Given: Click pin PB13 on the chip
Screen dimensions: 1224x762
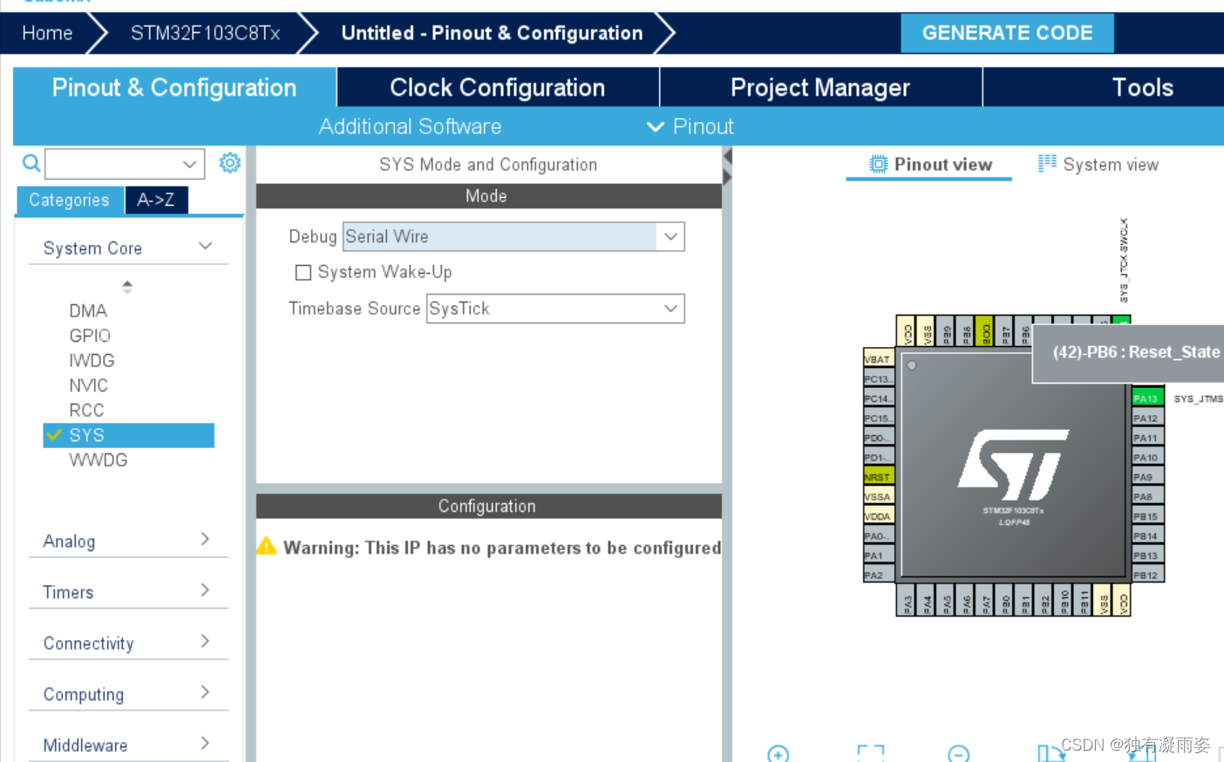Looking at the screenshot, I should (x=1148, y=555).
